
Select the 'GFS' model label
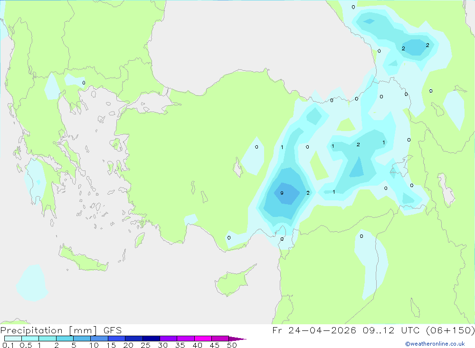point(113,330)
